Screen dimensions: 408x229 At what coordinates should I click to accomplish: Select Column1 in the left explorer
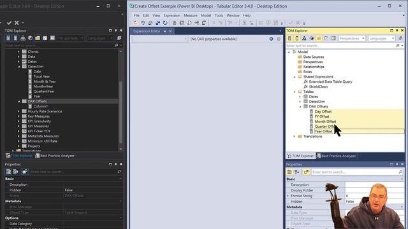click(x=41, y=106)
